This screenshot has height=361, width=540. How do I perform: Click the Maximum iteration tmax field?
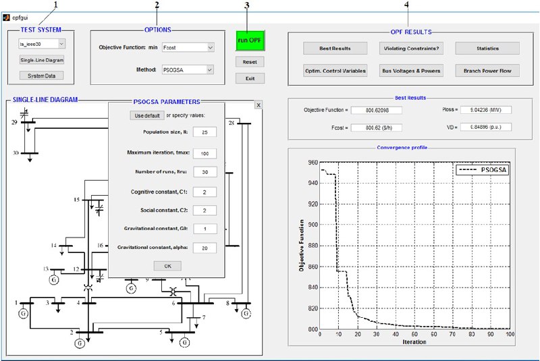coord(205,153)
